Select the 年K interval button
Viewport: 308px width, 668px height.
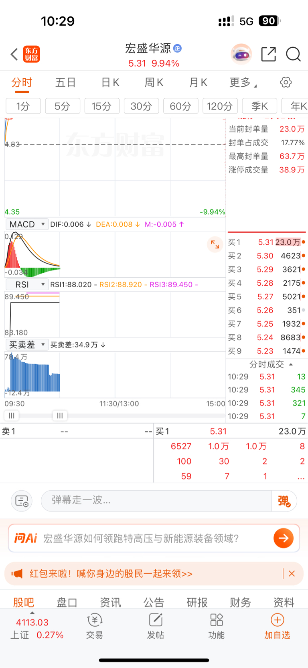(x=295, y=106)
